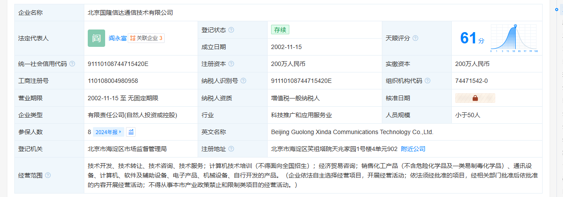Image resolution: width=563 pixels, height=197 pixels.
Task: Open help icon next to 经营范围
Action: pyautogui.click(x=48, y=175)
